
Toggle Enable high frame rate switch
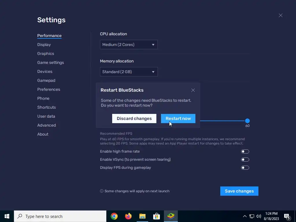[x=245, y=151]
